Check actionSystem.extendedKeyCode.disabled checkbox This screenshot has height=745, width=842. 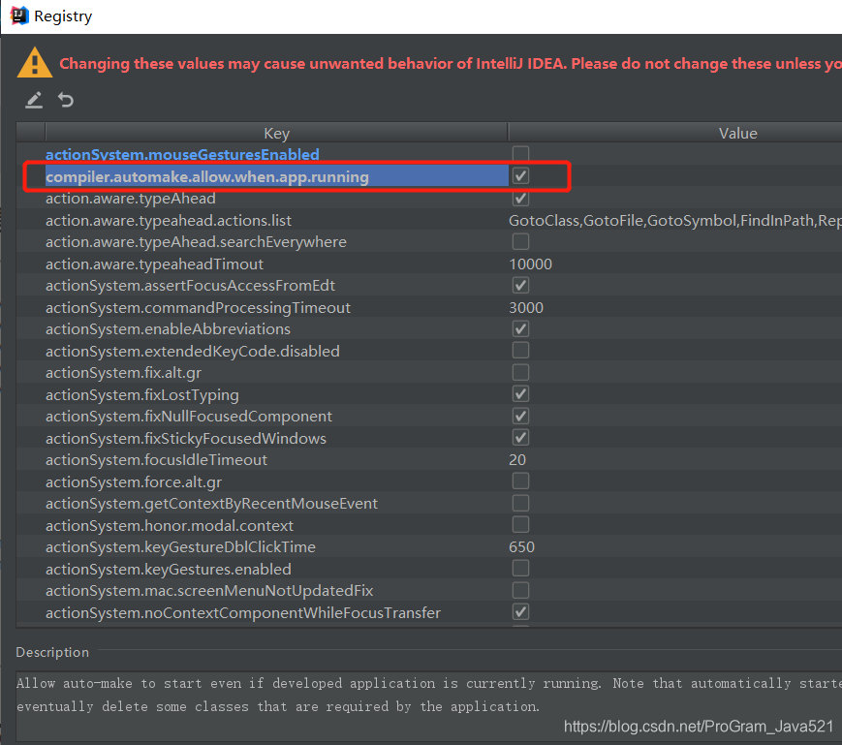(520, 351)
